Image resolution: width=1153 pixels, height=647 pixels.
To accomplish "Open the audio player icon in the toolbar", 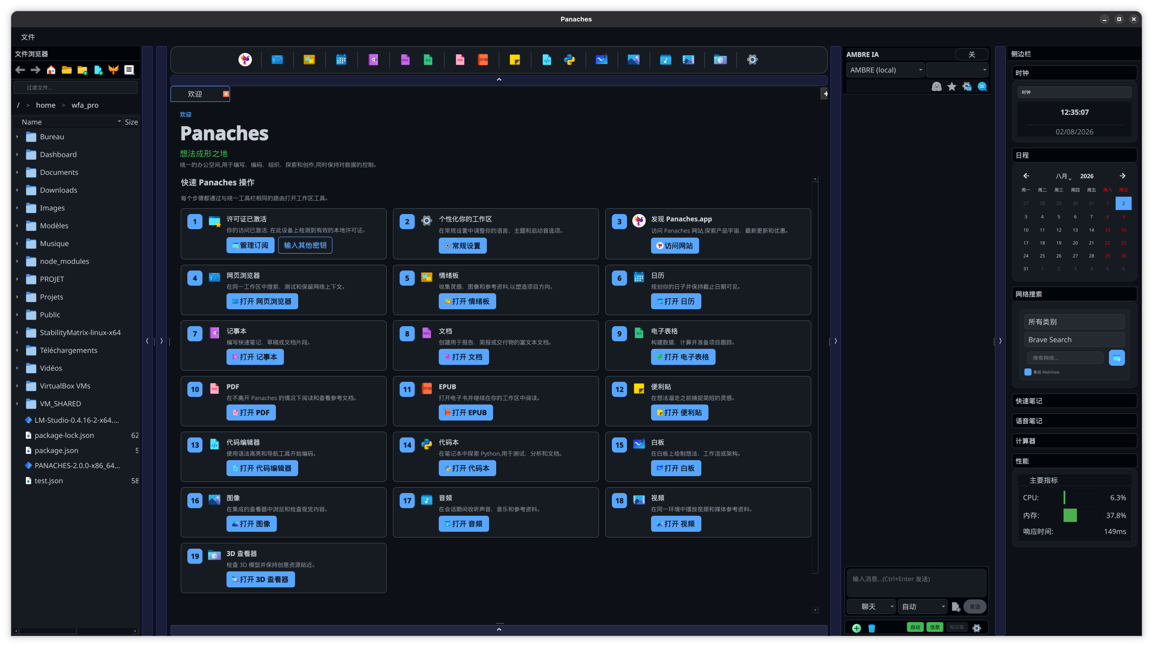I will (x=666, y=60).
